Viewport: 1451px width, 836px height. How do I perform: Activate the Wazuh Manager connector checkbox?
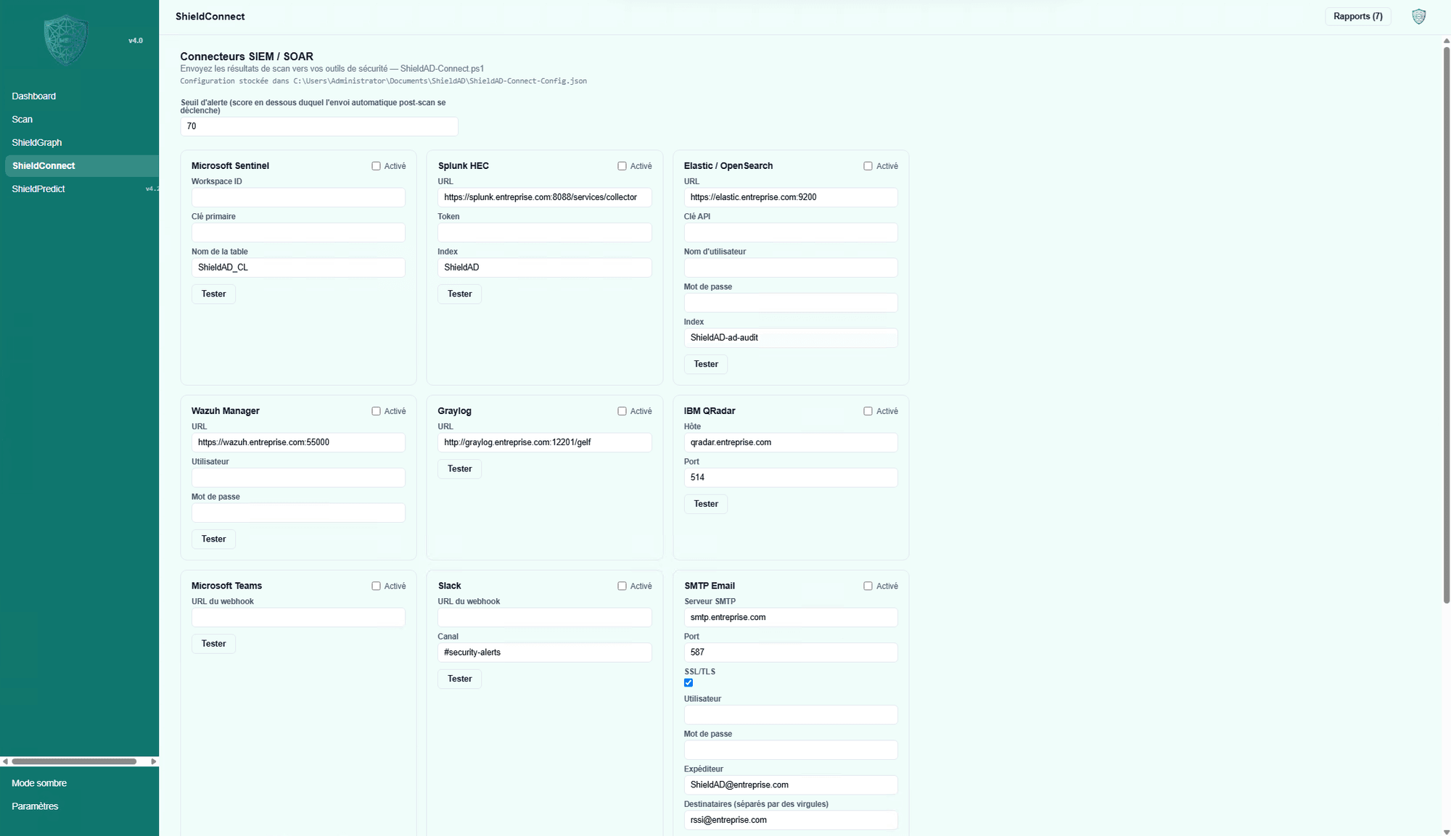tap(376, 411)
